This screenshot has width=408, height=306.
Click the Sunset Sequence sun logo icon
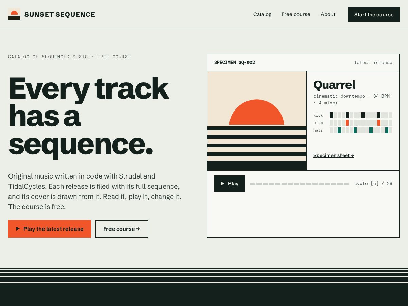coord(14,14)
